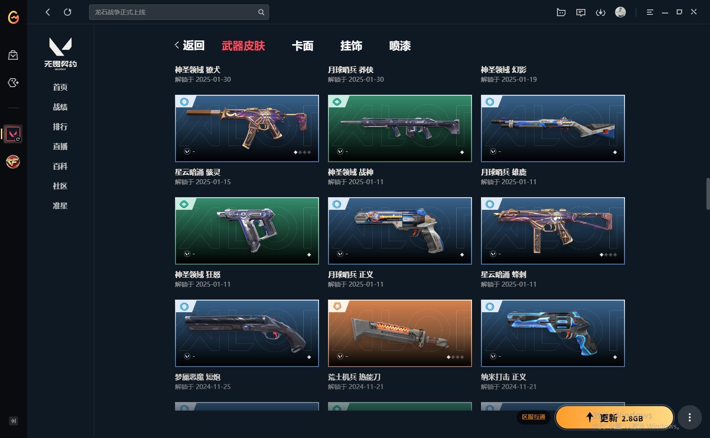Switch to the 卡面 tab

point(302,46)
